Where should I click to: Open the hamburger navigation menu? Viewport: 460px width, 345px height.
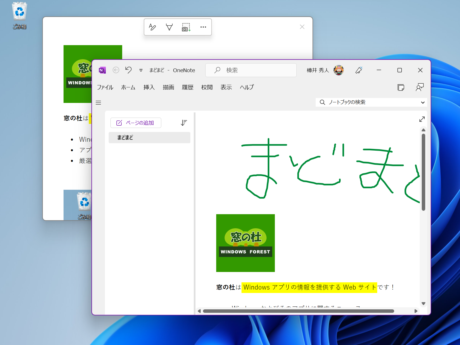pyautogui.click(x=98, y=102)
